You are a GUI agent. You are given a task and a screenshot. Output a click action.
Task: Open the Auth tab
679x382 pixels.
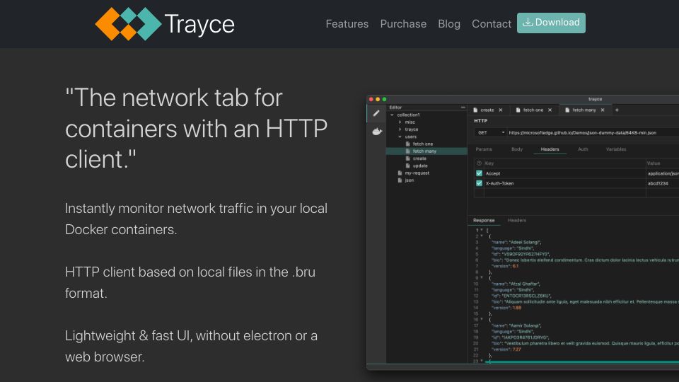pyautogui.click(x=583, y=149)
